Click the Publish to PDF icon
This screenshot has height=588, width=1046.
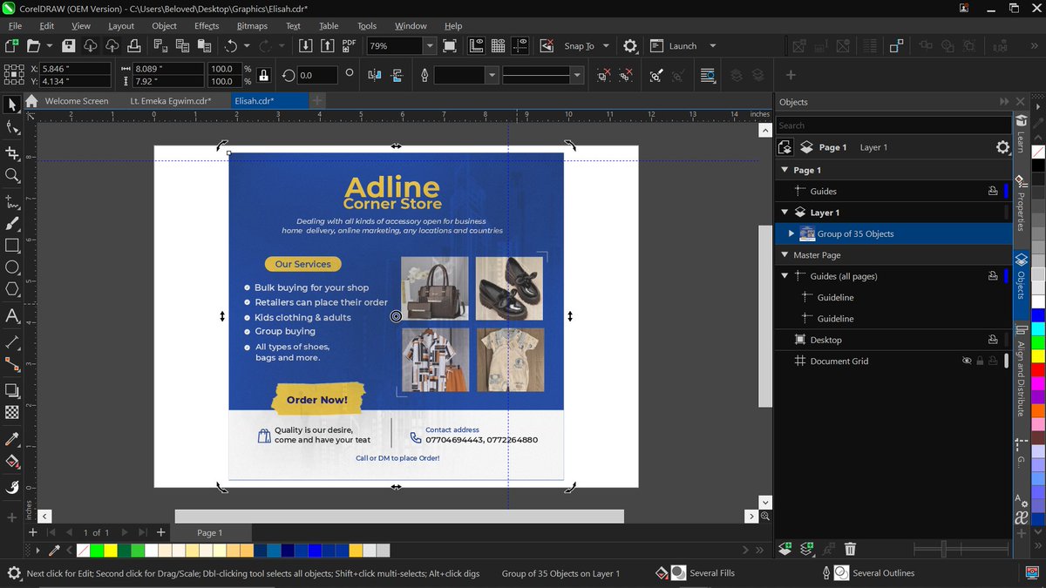[x=349, y=46]
